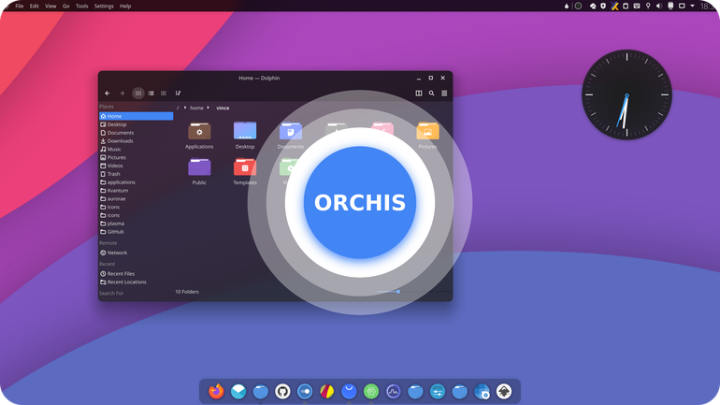Open Music from the Places sidebar

click(136, 150)
